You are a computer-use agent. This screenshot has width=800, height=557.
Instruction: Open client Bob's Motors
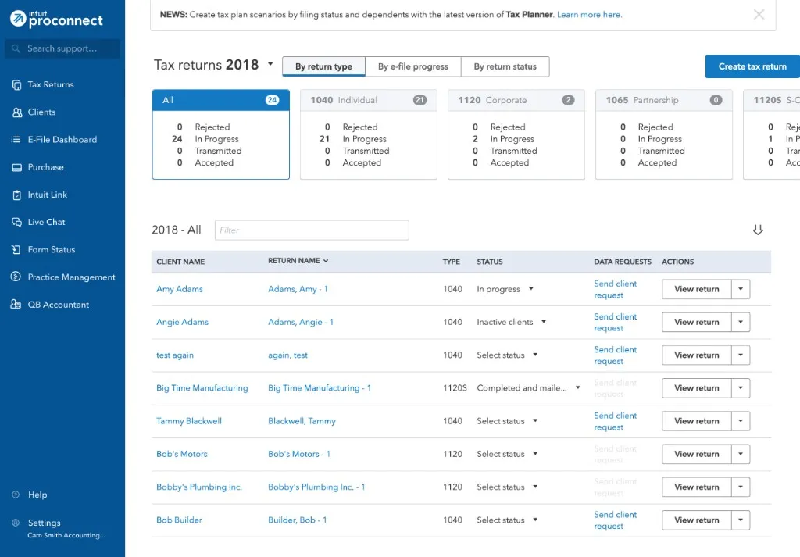(x=181, y=454)
